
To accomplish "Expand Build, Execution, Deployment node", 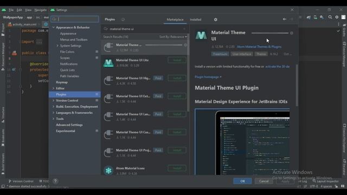I will (x=53, y=107).
